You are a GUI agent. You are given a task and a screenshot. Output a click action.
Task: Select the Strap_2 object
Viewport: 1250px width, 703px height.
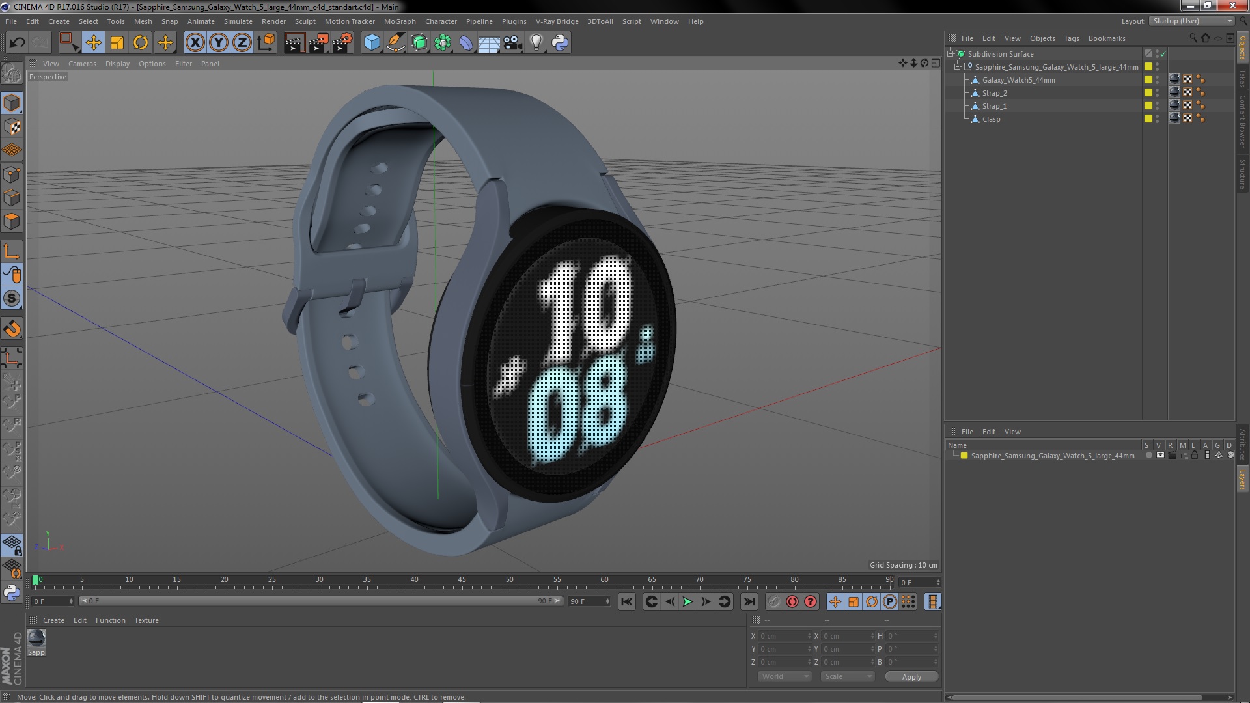point(994,93)
